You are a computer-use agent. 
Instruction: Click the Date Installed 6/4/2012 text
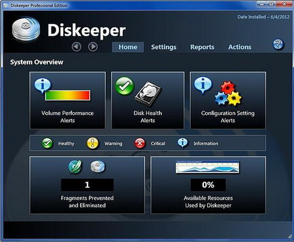[x=263, y=17]
